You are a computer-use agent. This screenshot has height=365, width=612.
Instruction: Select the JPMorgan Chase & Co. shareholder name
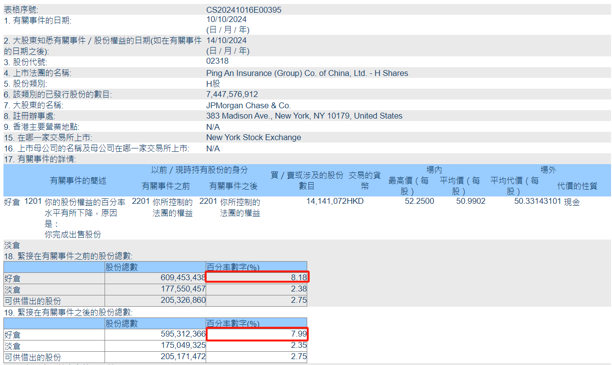[248, 105]
